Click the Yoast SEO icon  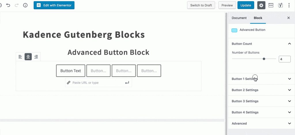click(280, 5)
